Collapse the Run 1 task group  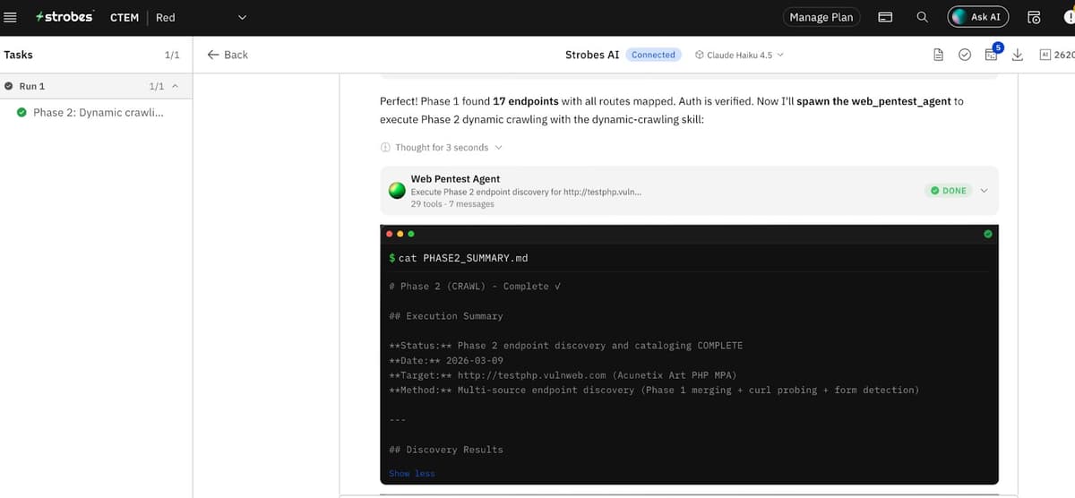(x=175, y=86)
